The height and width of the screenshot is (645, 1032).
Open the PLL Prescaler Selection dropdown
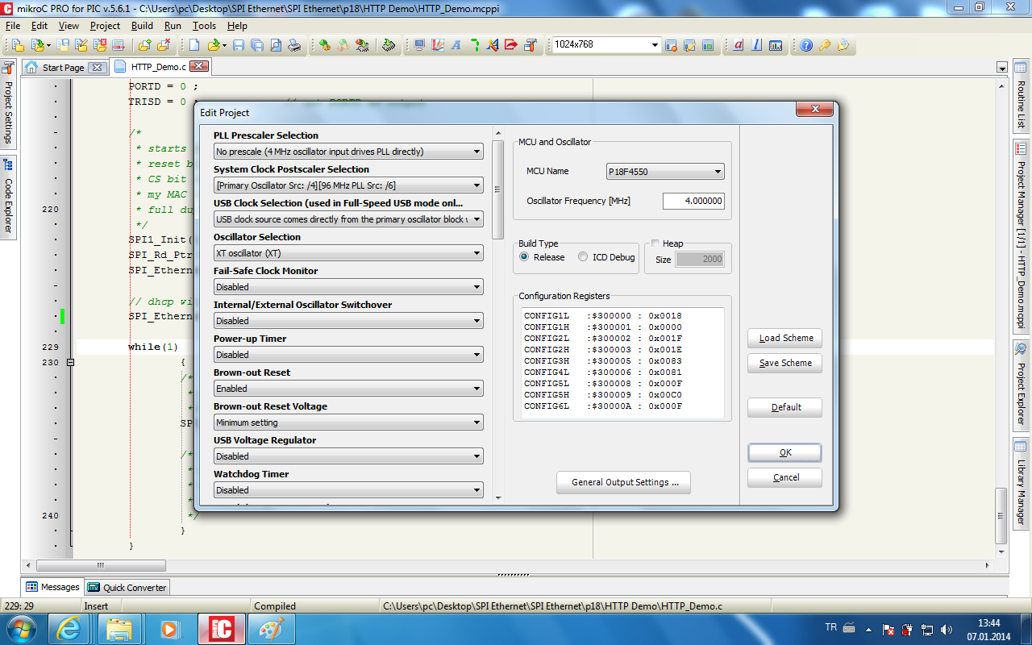point(348,152)
